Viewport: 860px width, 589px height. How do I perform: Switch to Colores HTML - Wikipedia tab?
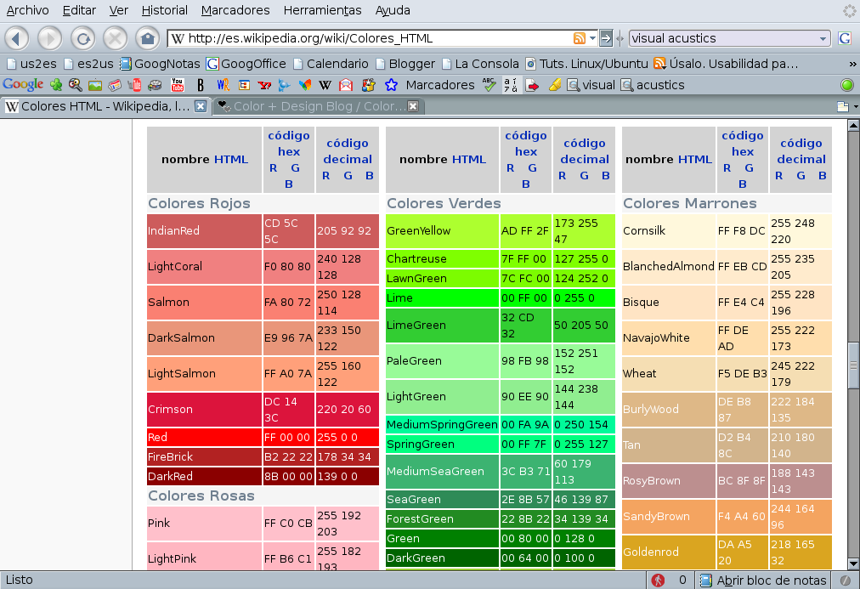click(x=105, y=106)
